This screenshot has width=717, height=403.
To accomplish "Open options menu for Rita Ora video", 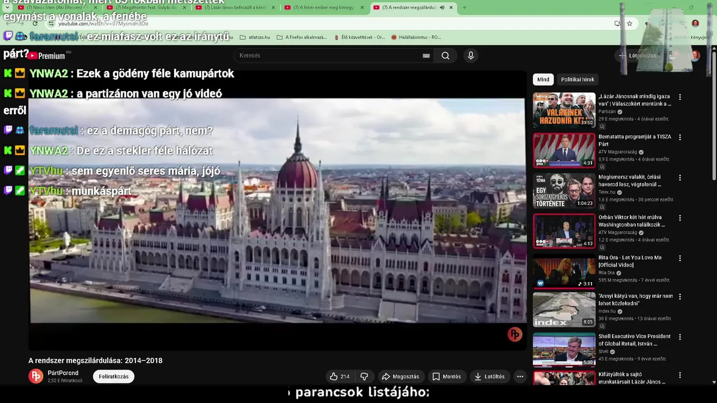I will (x=680, y=258).
